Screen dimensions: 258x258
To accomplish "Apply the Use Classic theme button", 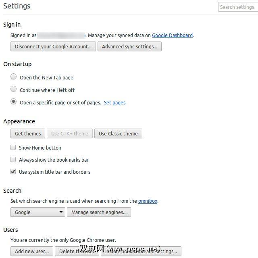I will [x=118, y=133].
